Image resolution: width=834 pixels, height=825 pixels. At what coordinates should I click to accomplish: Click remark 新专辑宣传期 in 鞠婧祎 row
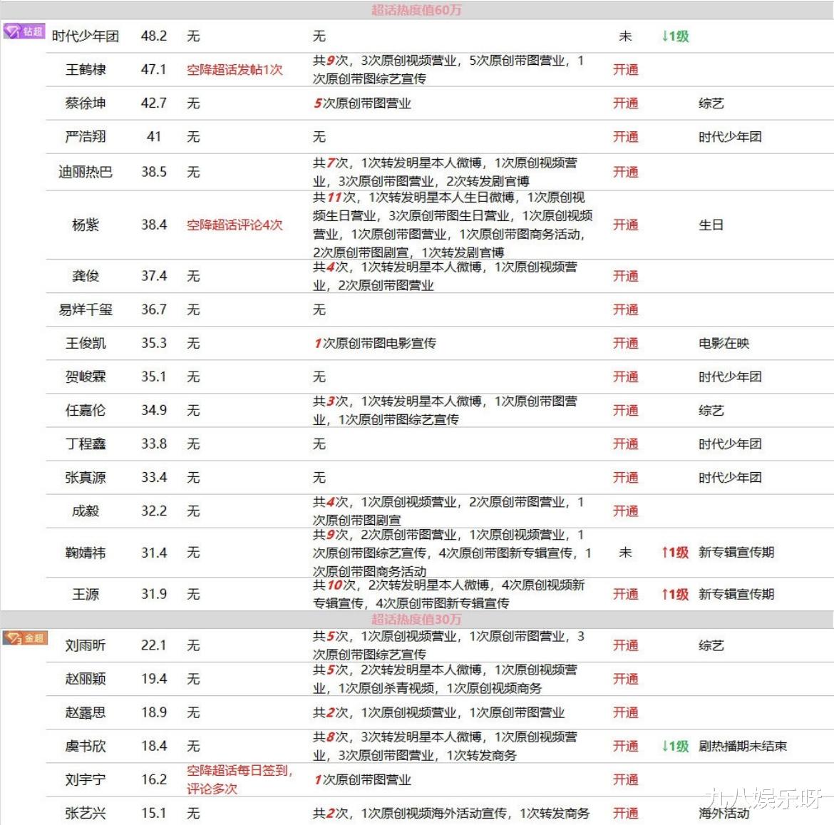click(736, 553)
